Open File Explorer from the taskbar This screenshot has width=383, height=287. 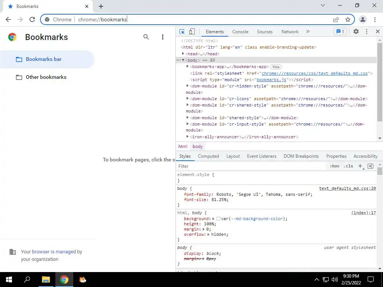pyautogui.click(x=46, y=280)
